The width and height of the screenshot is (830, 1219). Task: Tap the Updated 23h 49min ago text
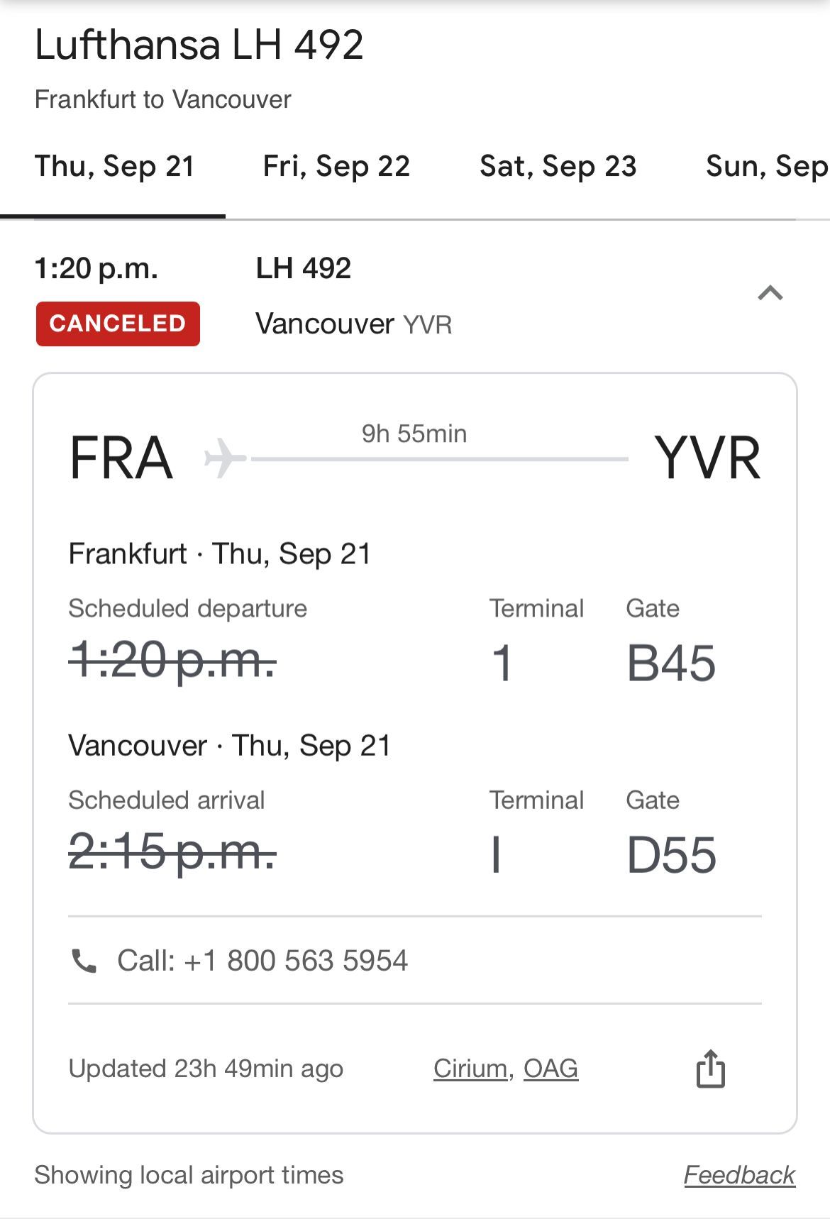click(x=206, y=1069)
